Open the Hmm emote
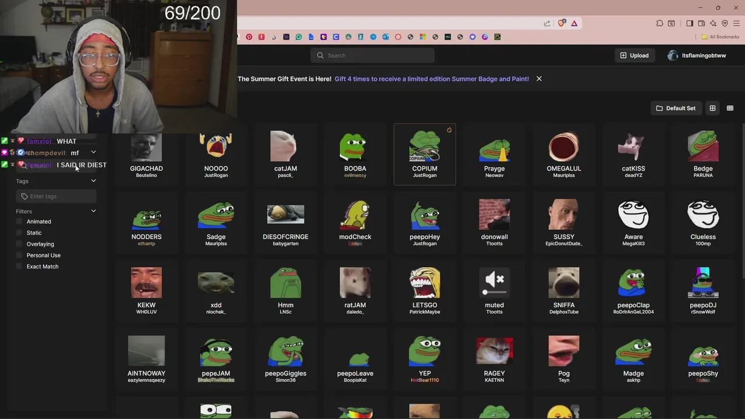 (x=285, y=291)
